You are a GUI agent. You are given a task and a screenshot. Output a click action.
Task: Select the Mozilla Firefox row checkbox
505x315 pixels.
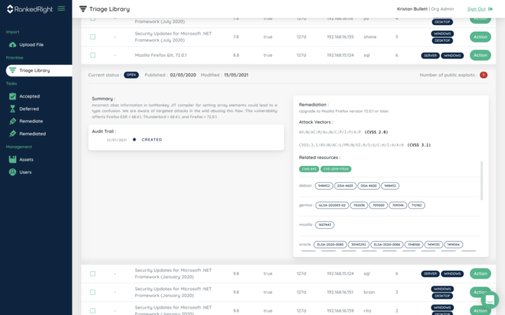click(93, 55)
